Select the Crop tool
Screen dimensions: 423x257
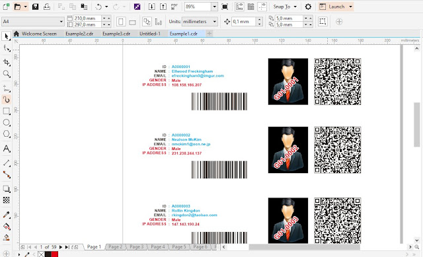click(x=7, y=63)
